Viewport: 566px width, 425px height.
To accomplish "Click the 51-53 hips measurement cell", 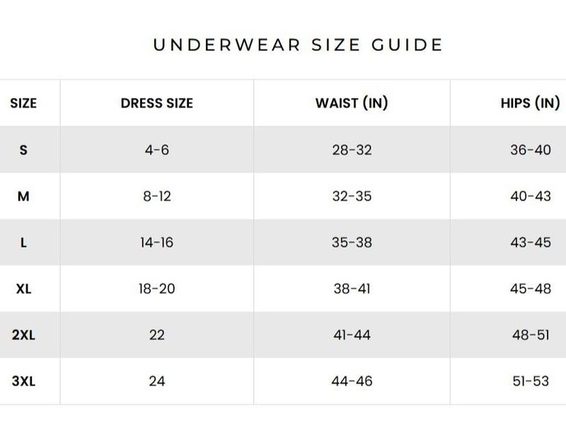I will coord(530,381).
